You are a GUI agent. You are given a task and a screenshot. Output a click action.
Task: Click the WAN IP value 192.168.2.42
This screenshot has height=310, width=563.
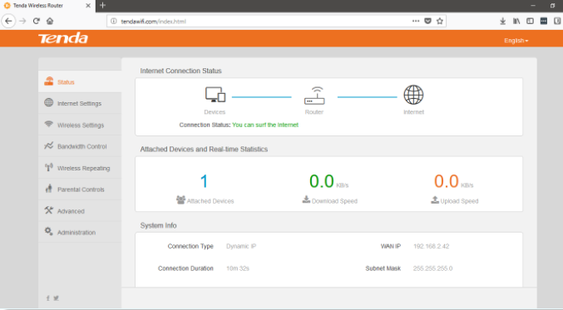pos(432,246)
